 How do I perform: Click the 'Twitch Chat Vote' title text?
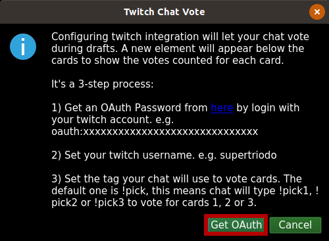[164, 12]
